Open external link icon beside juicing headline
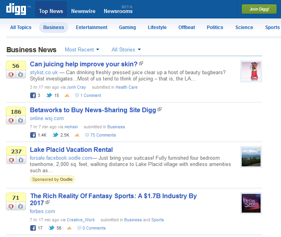The image size is (281, 237). [x=141, y=63]
